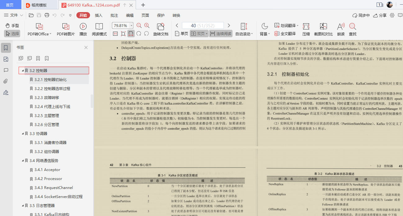Screen dimensions: 403x216
Task: Switch to 转换 ribbon tab
Action: 176,15
